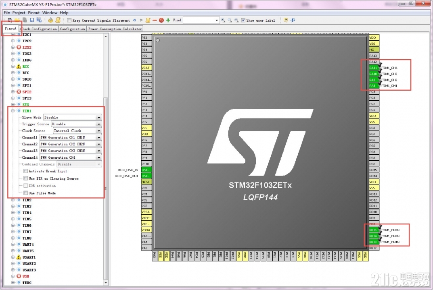Image resolution: width=433 pixels, height=290 pixels.
Task: Switch to the Configuration tab
Action: [x=72, y=29]
